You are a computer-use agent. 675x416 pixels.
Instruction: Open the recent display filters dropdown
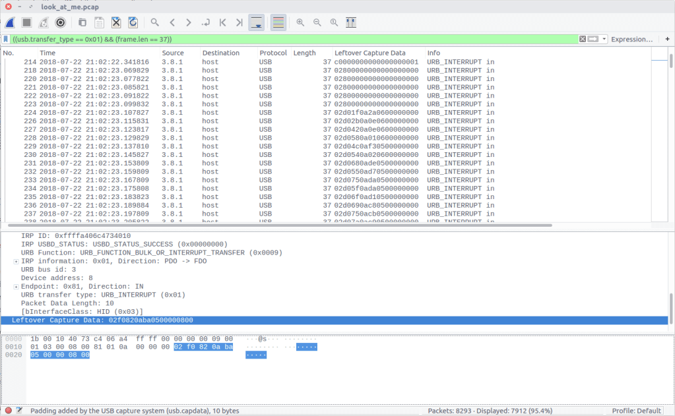(604, 40)
